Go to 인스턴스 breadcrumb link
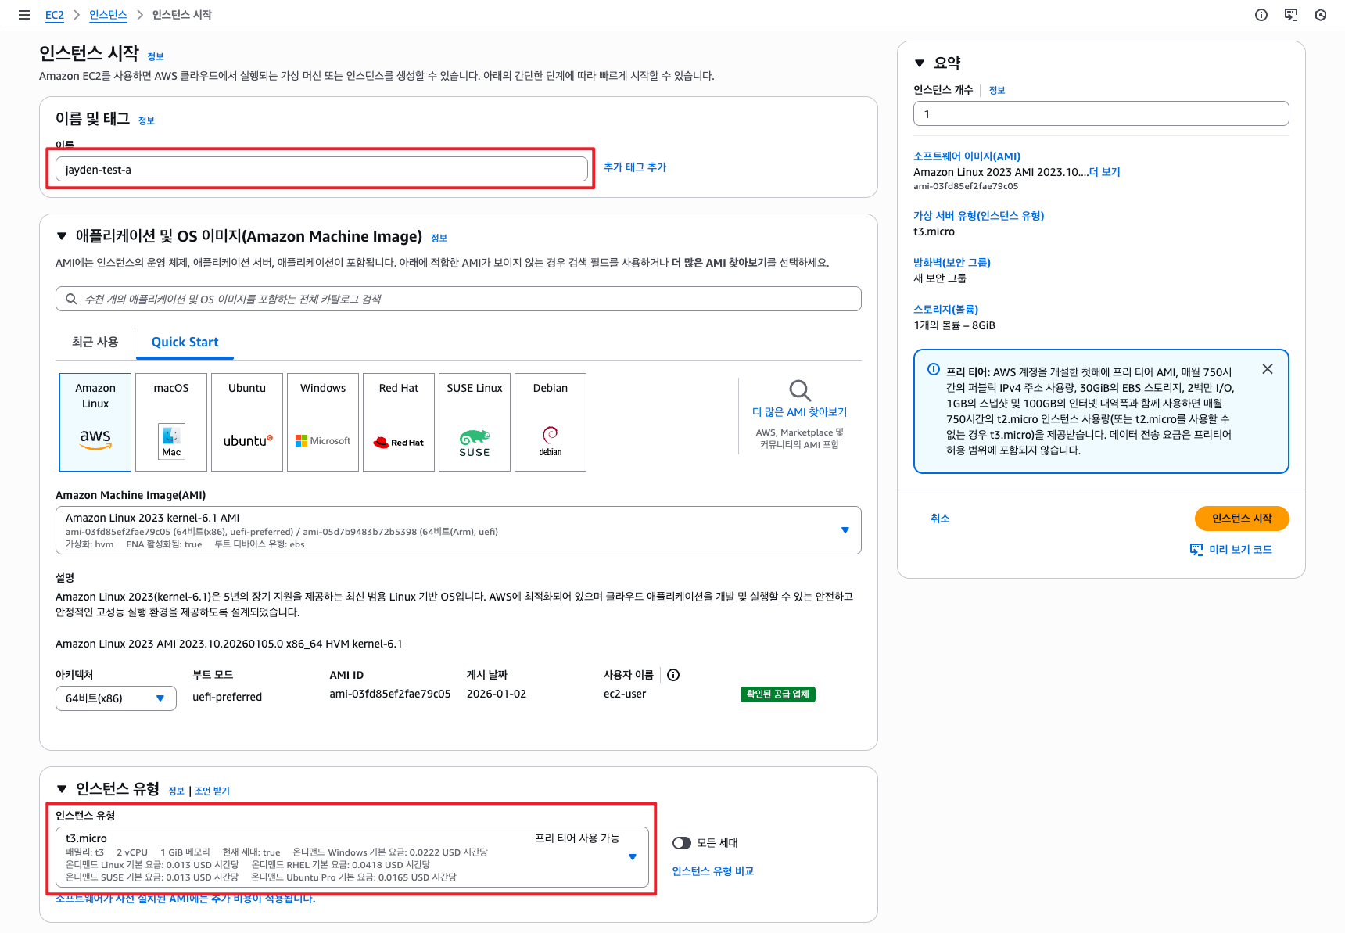 click(108, 15)
